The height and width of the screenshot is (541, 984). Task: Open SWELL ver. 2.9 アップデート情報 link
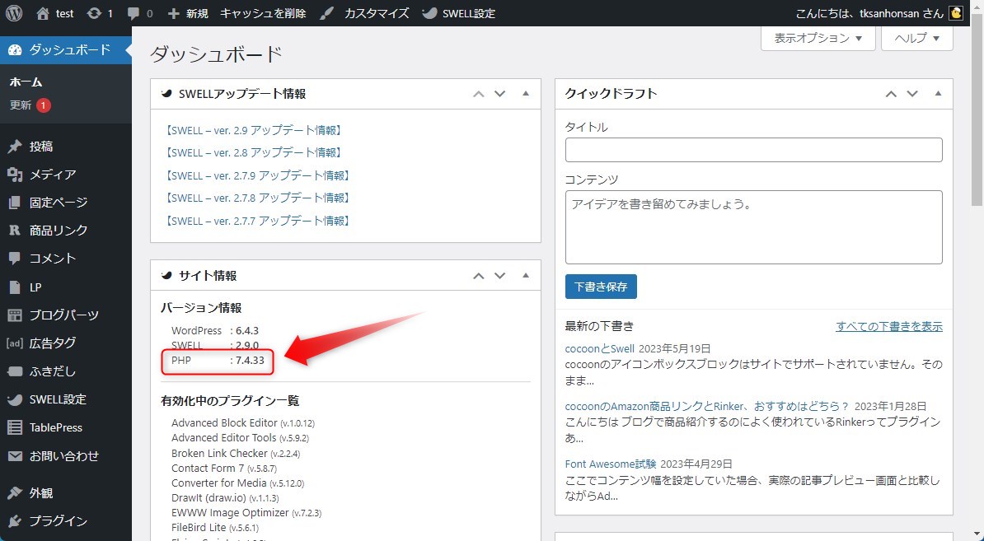253,130
